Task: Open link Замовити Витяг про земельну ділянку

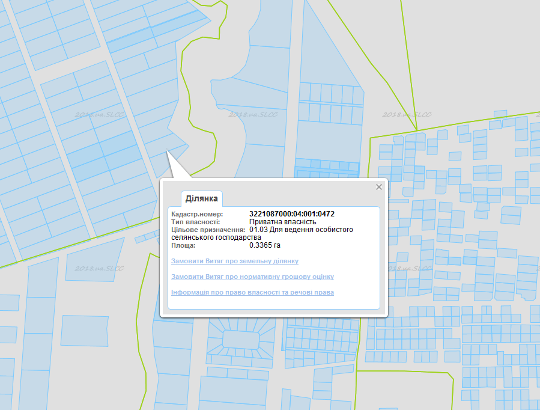Action: point(235,261)
